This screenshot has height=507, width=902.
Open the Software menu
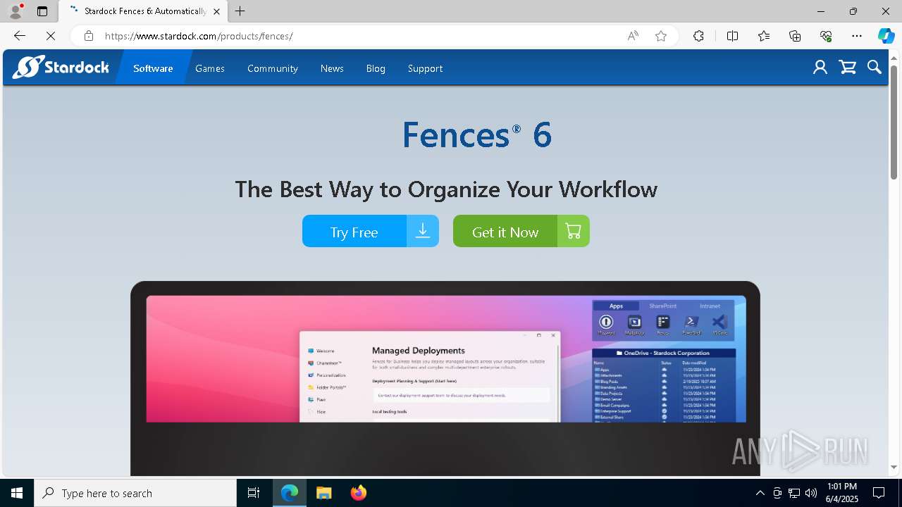[x=153, y=68]
